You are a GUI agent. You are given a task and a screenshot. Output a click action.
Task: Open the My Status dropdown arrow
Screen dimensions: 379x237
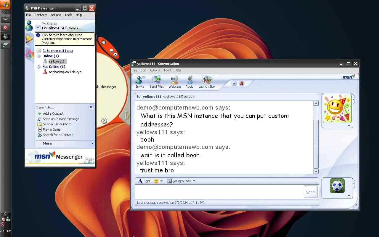point(38,28)
